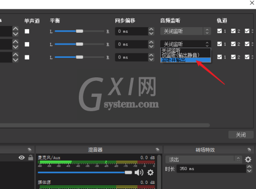This screenshot has height=189, width=256.
Task: Focus second row 同步偏移 0 ms field
Action: [132, 44]
